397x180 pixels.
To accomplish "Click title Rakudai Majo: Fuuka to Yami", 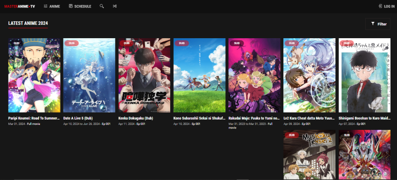I will click(x=254, y=118).
